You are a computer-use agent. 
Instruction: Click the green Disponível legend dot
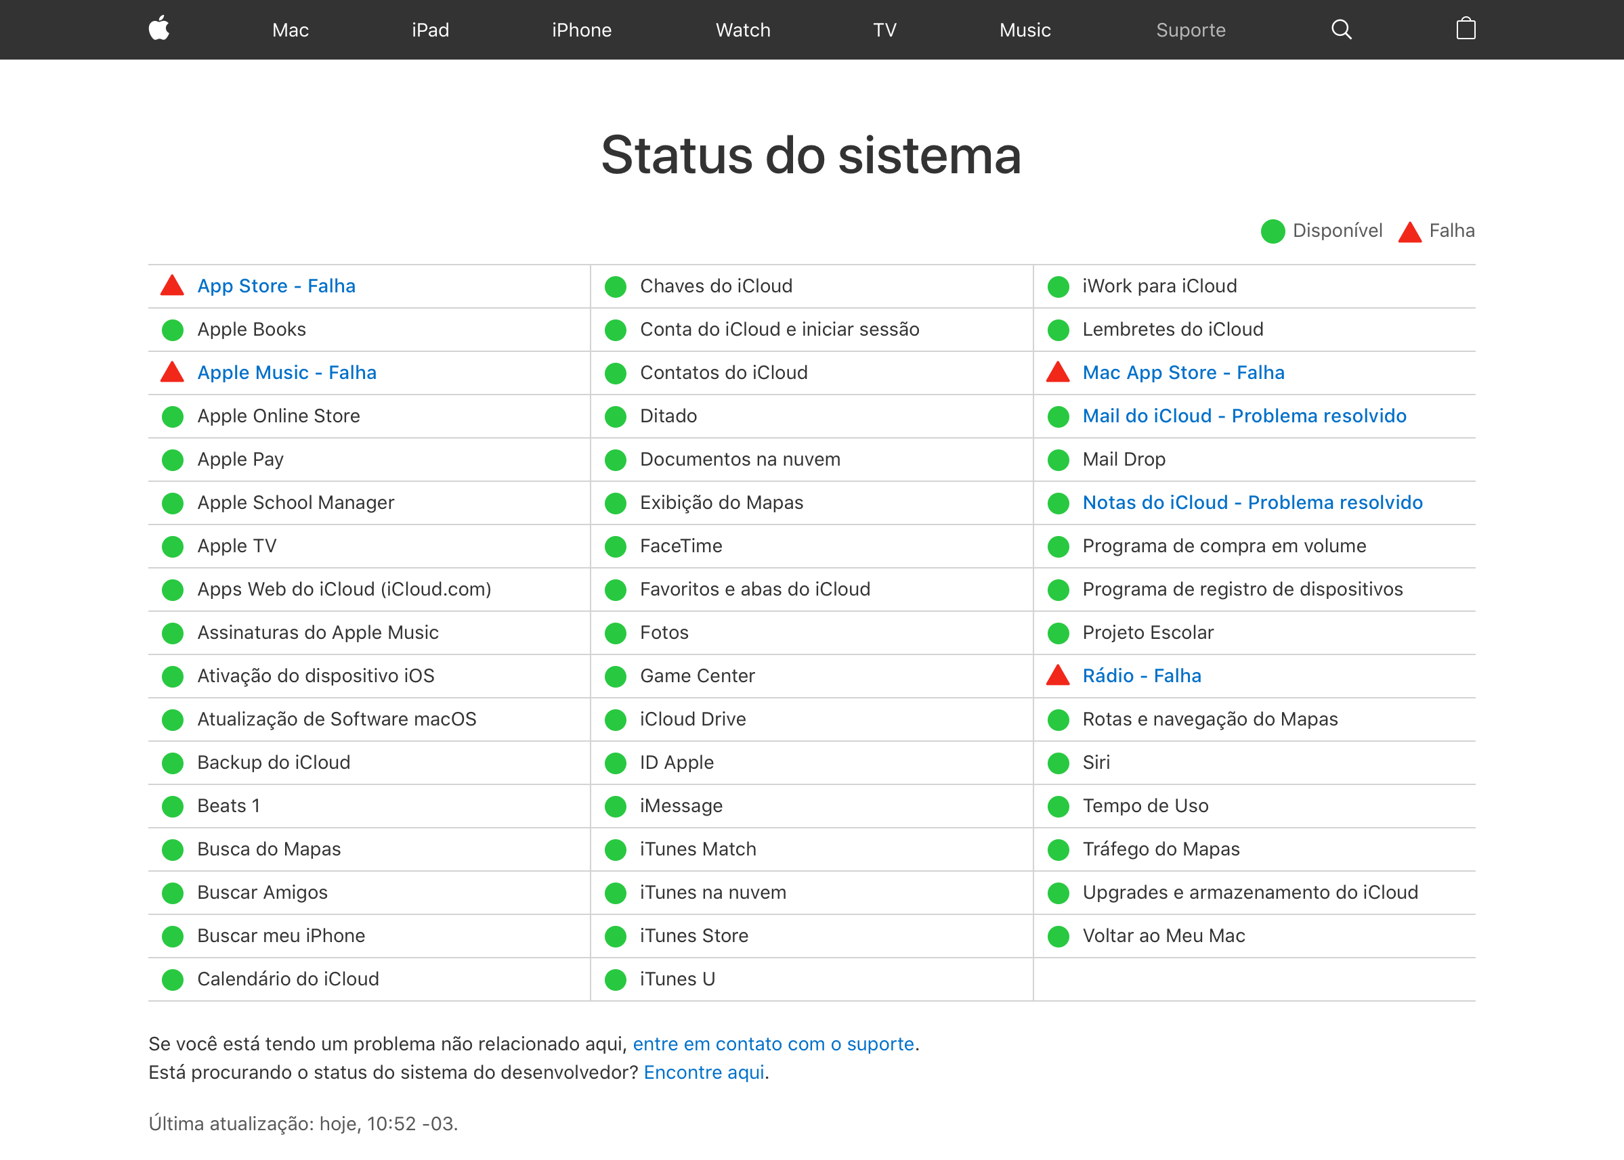click(x=1273, y=231)
